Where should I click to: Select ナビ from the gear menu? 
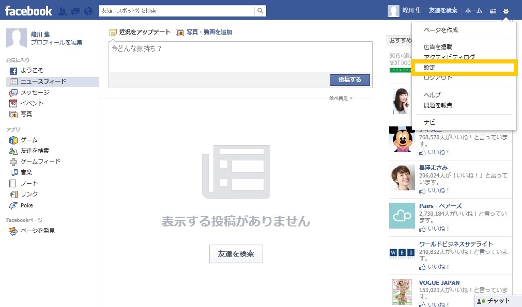coord(429,122)
